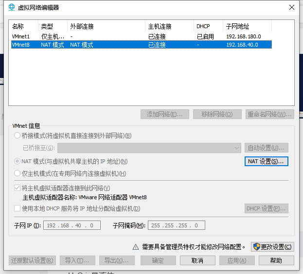Click the 外部连接 column header
Screen dimensions: 303x274
click(107, 26)
